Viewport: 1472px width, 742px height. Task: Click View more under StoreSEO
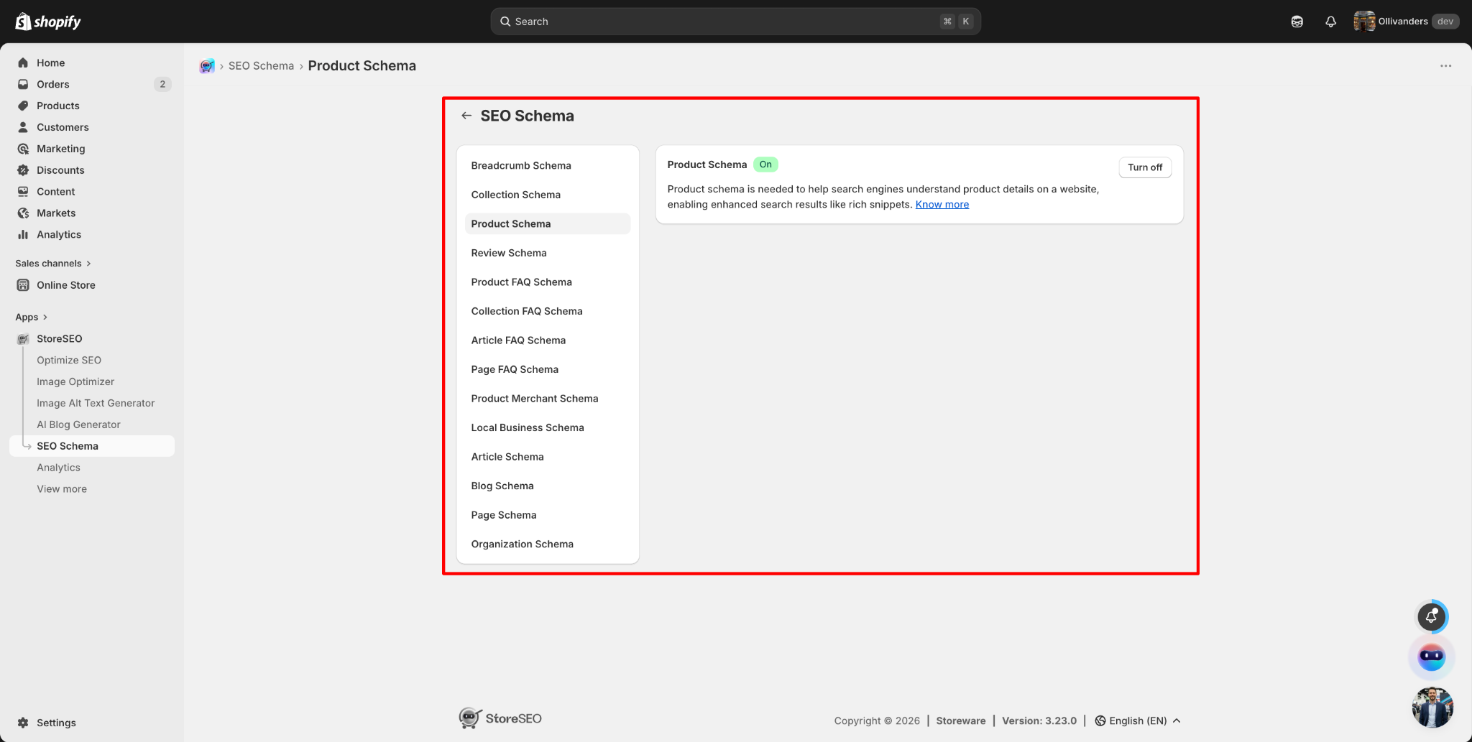pos(62,489)
